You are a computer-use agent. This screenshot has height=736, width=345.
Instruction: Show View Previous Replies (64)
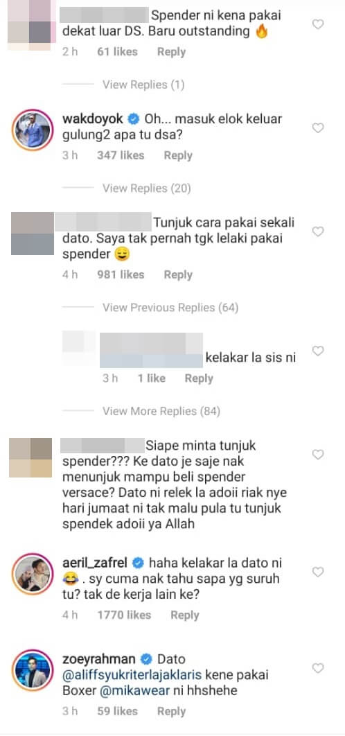pos(170,308)
